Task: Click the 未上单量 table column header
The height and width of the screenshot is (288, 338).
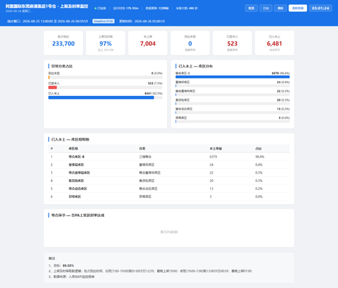Action: coord(216,149)
